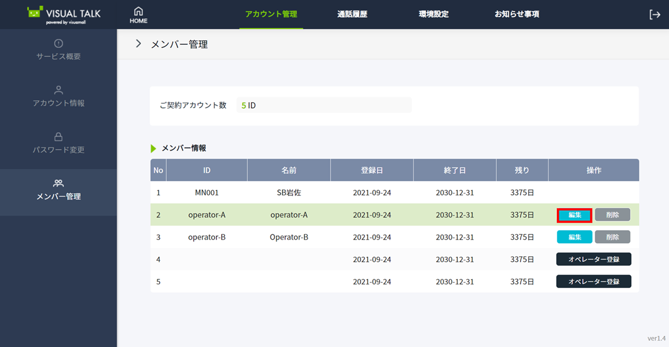Open お知らせ事項 tab

click(x=517, y=14)
